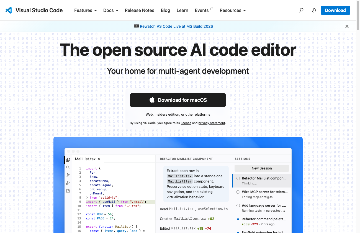
Task: Close the MS Build announcement banner
Action: [x=347, y=26]
